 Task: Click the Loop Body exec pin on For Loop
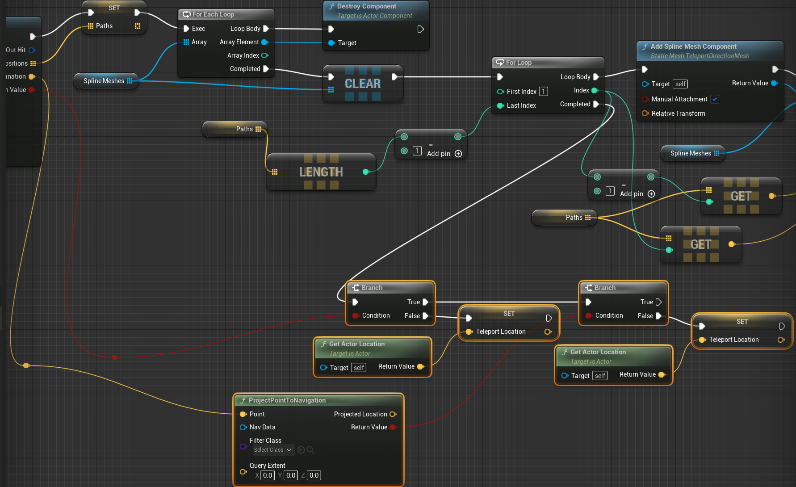coord(596,77)
